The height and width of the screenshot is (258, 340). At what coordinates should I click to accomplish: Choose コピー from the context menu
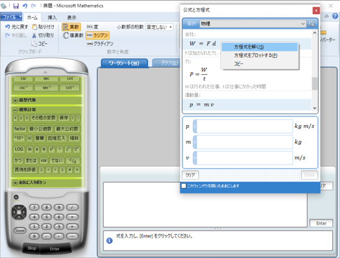(x=260, y=63)
